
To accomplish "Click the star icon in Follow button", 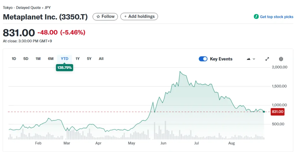I will point(98,17).
